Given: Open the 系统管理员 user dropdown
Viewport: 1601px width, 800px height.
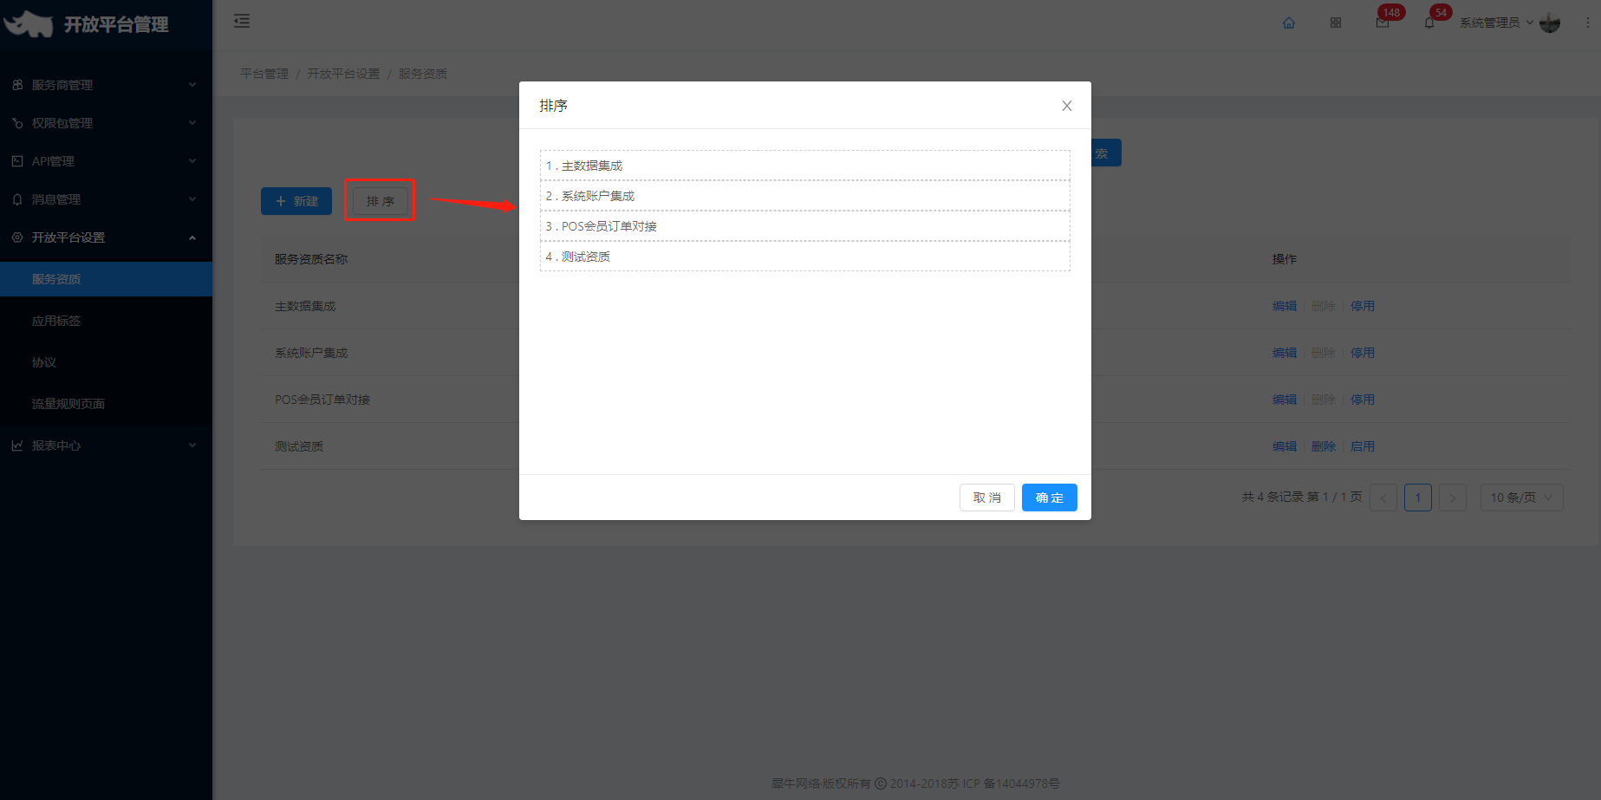Looking at the screenshot, I should click(x=1496, y=23).
